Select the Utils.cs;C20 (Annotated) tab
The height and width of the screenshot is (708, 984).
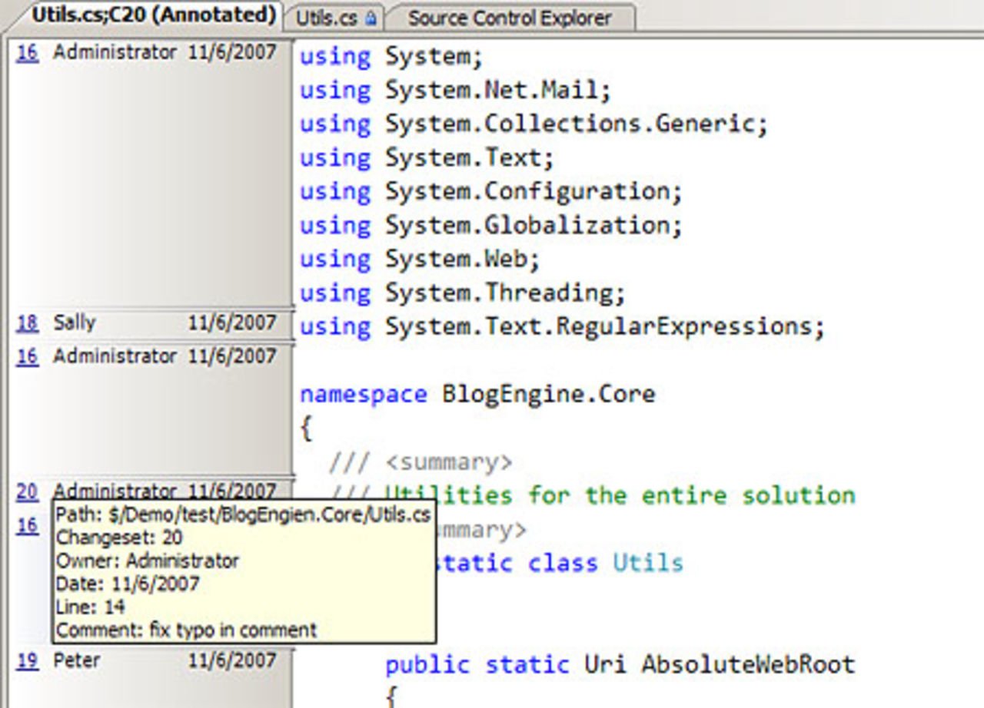tap(153, 15)
